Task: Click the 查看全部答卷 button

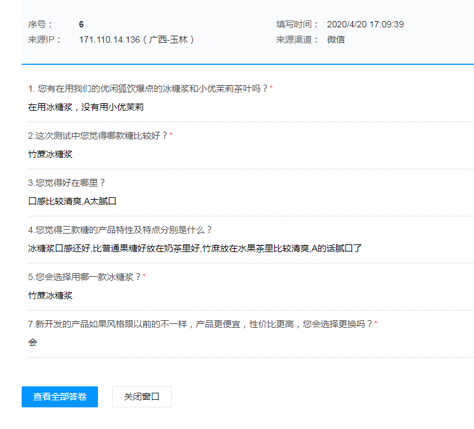Action: [60, 397]
